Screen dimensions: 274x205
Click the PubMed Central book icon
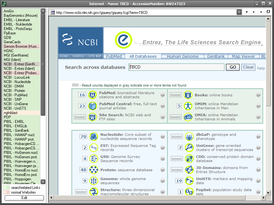click(92, 106)
